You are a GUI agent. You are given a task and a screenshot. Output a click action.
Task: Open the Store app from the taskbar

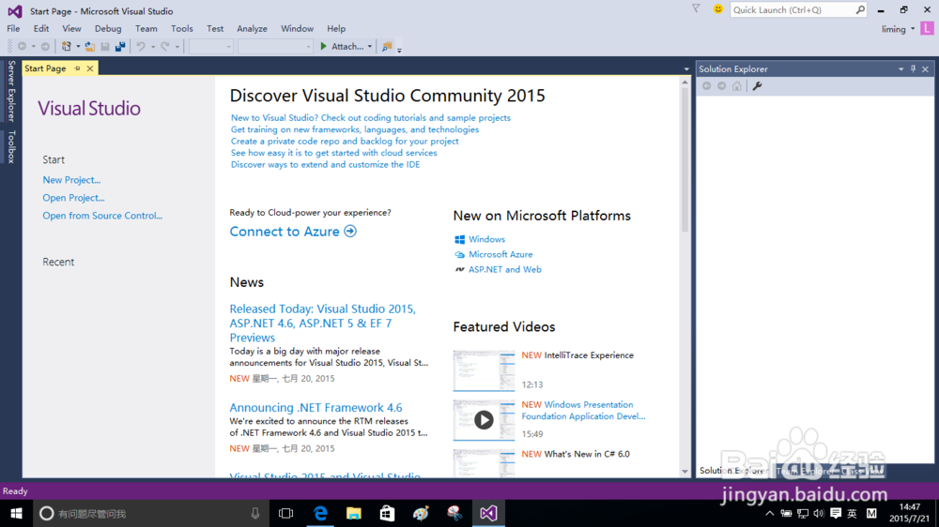point(388,513)
